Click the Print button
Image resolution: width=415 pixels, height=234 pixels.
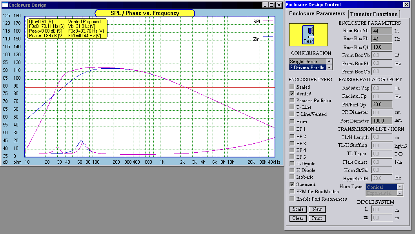pos(317,218)
